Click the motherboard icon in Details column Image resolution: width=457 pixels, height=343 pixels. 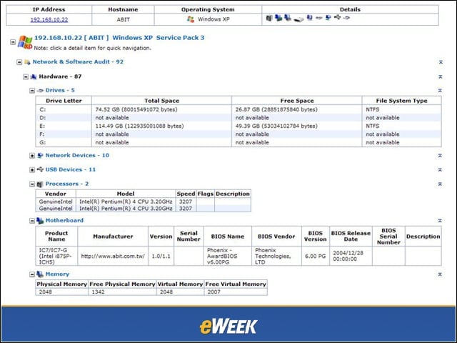278,18
